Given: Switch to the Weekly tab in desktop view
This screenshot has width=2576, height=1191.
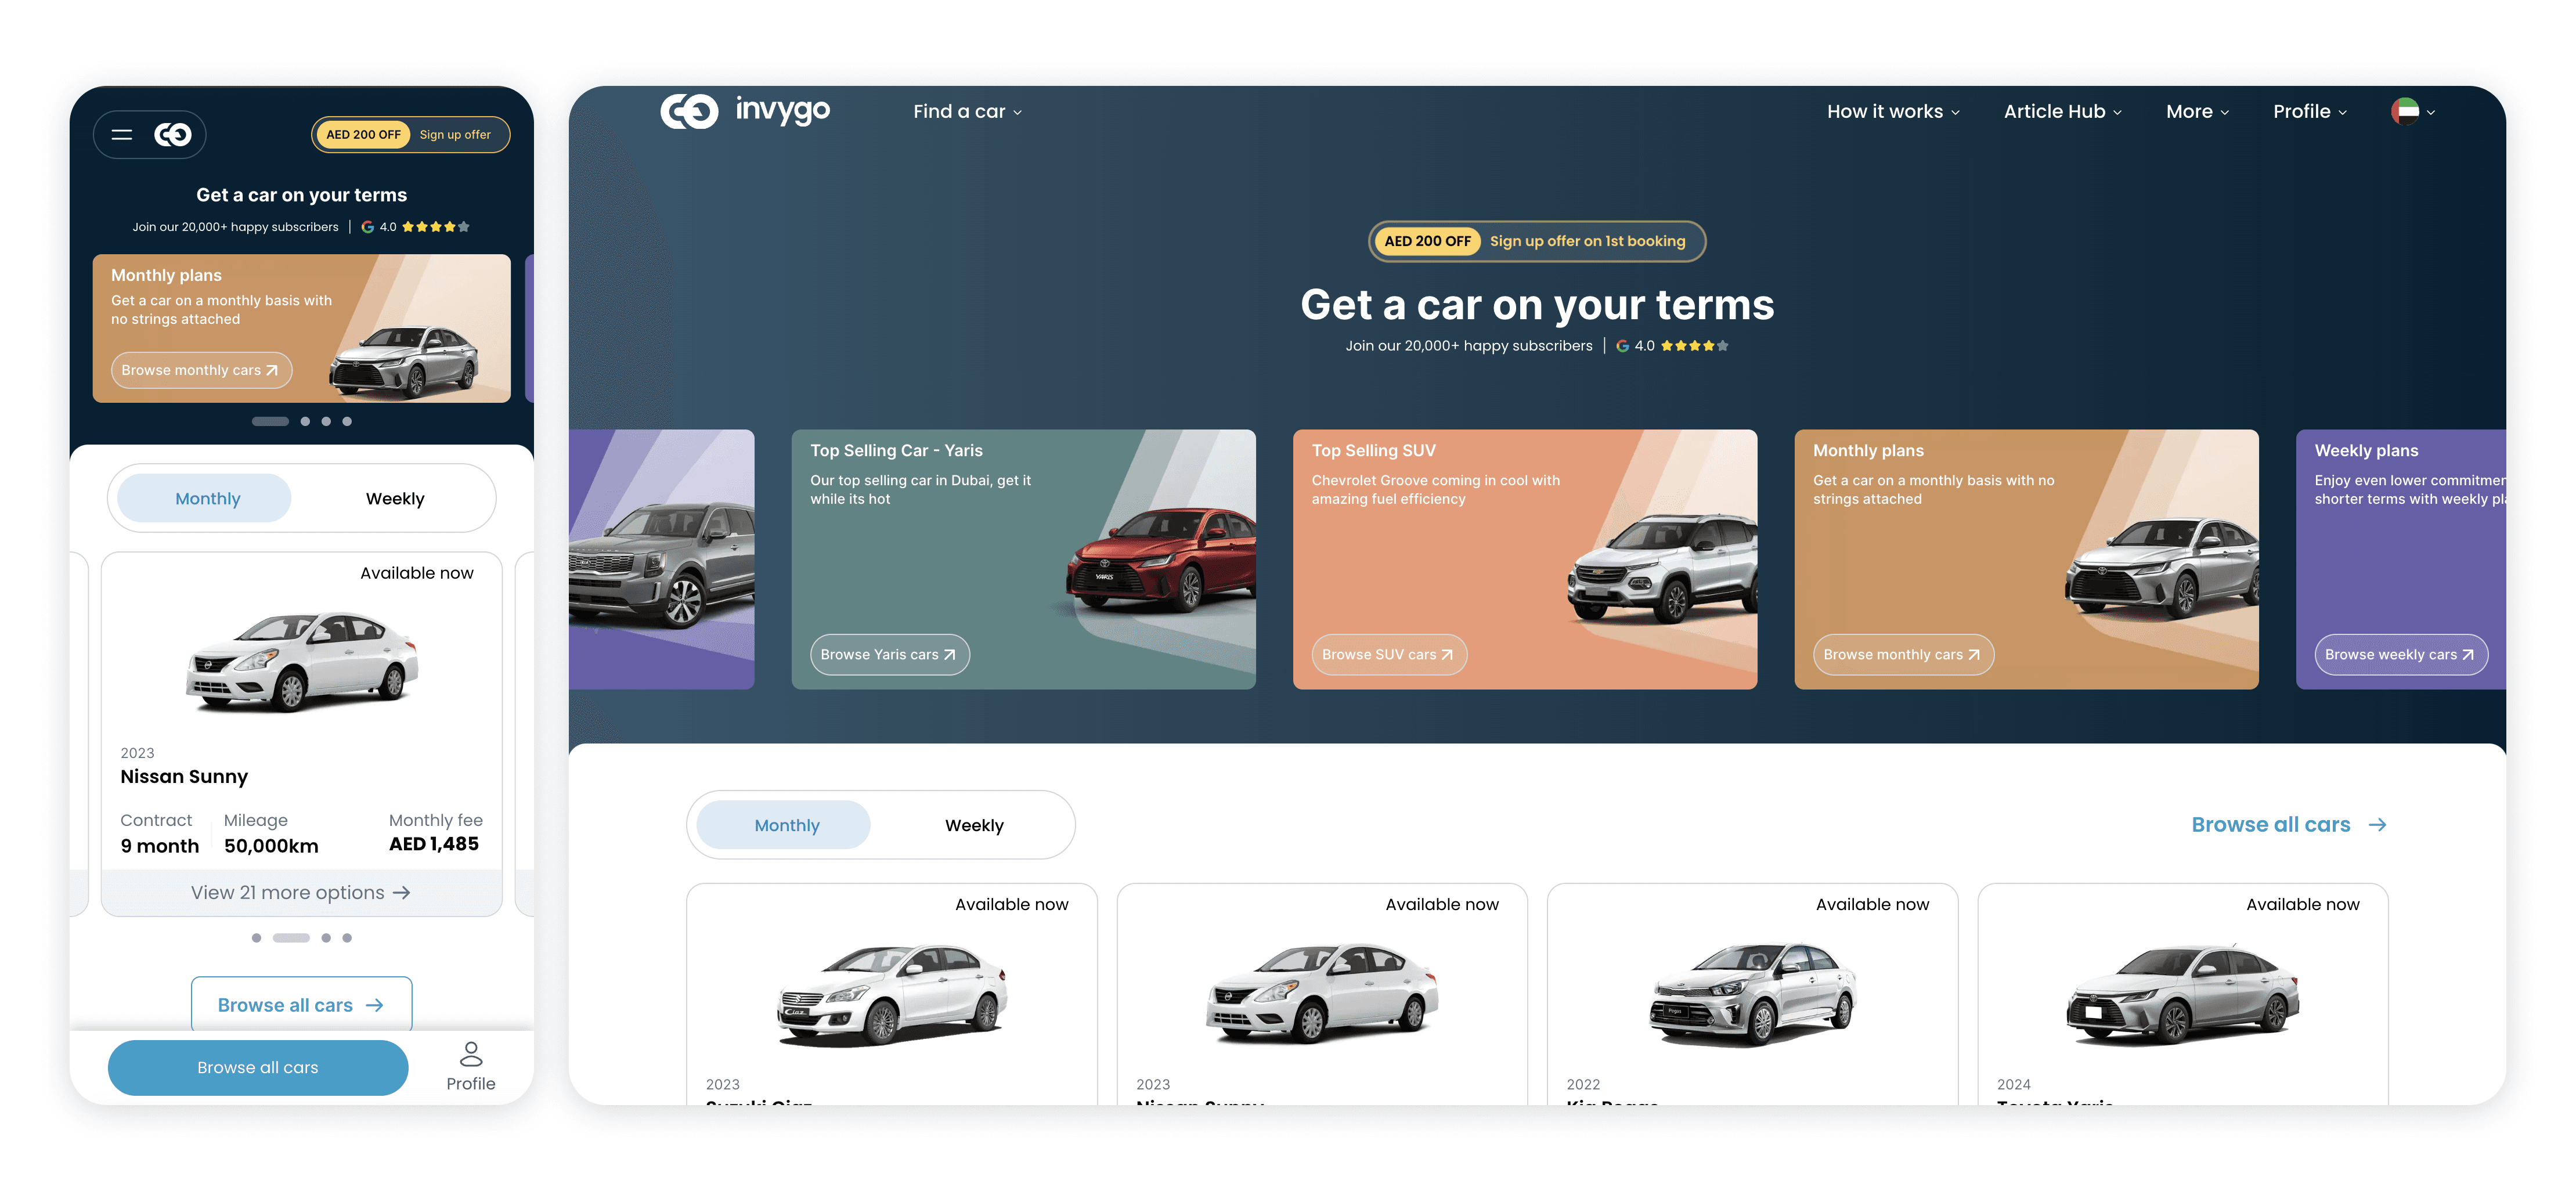Looking at the screenshot, I should coord(974,825).
